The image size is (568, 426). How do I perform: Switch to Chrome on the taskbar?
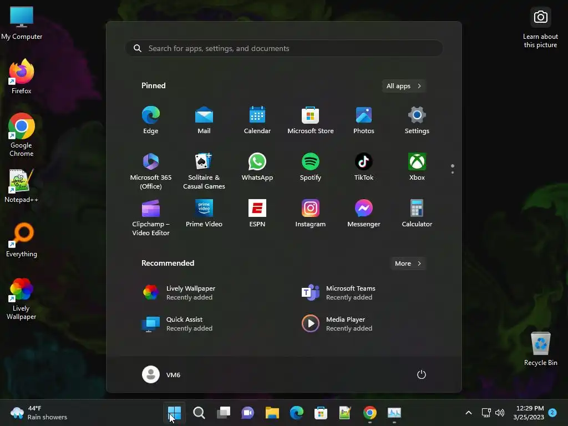[369, 413]
